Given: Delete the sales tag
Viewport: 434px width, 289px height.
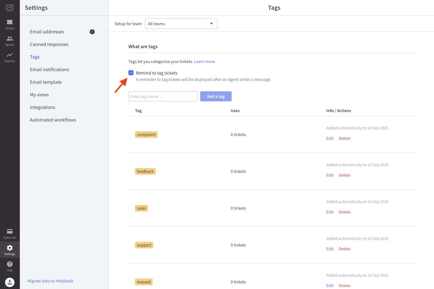Looking at the screenshot, I should tap(345, 212).
